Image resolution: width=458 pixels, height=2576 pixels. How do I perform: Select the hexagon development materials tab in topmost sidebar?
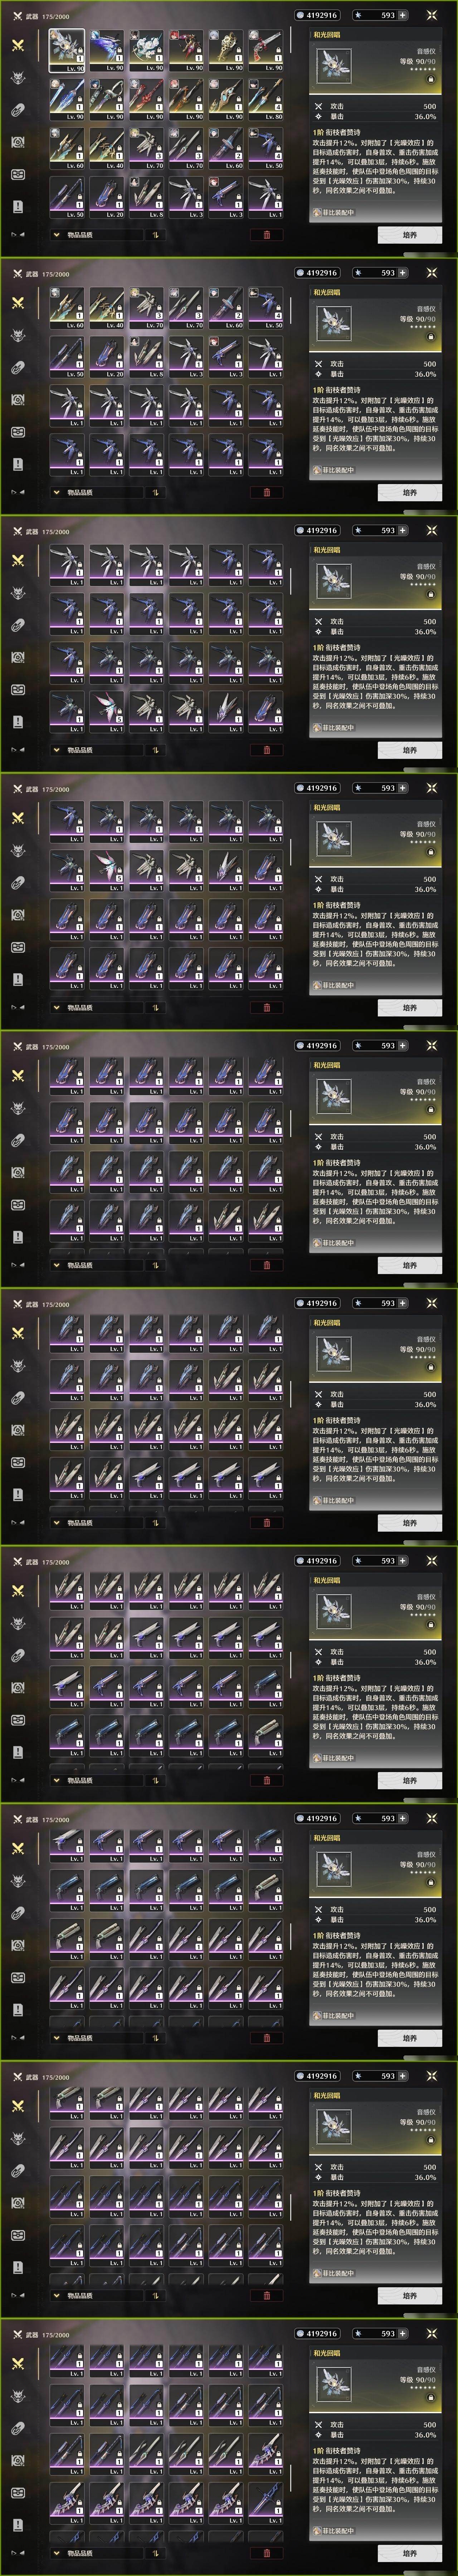(18, 142)
